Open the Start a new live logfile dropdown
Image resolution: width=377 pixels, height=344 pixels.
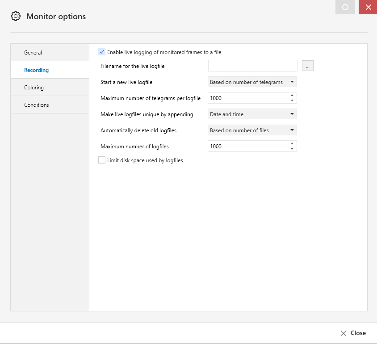(252, 82)
